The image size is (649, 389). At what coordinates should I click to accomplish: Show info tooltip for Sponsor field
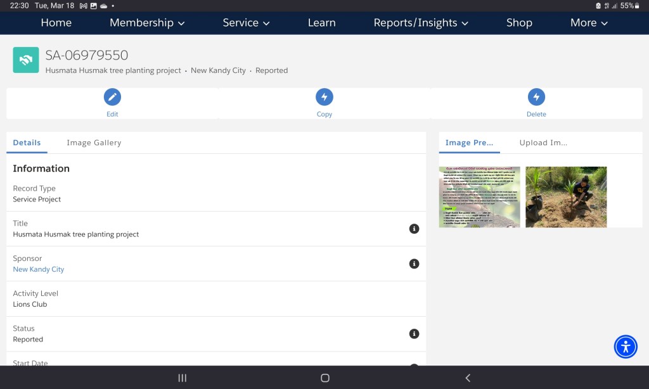(414, 264)
